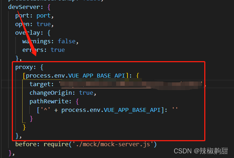Click the changeOrigin property key
This screenshot has height=158, width=234.
[51, 93]
